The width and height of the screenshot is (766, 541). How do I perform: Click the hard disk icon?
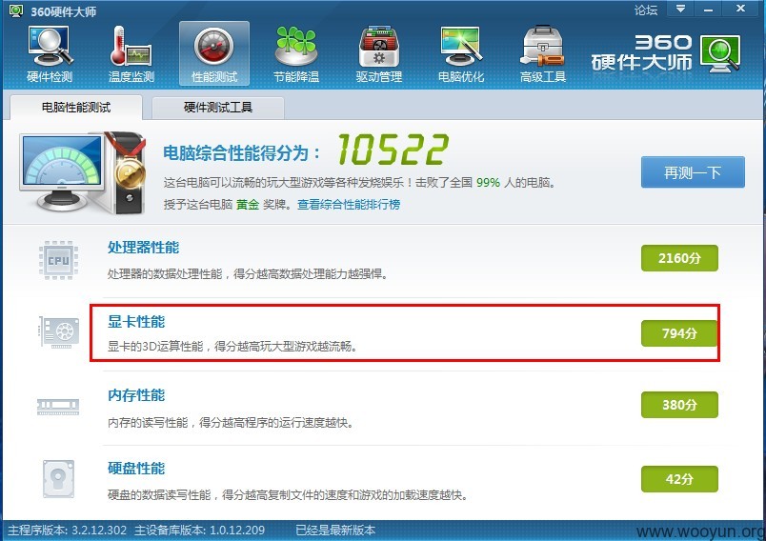58,478
